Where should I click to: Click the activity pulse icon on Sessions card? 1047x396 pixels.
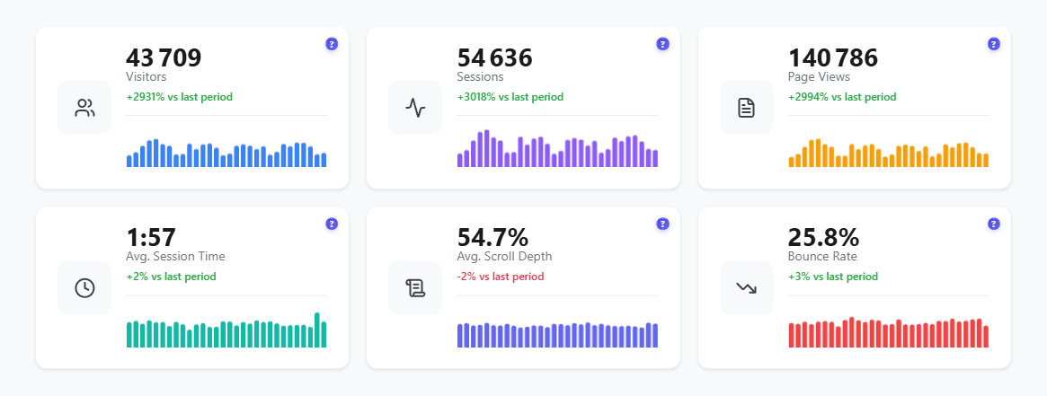tap(415, 108)
